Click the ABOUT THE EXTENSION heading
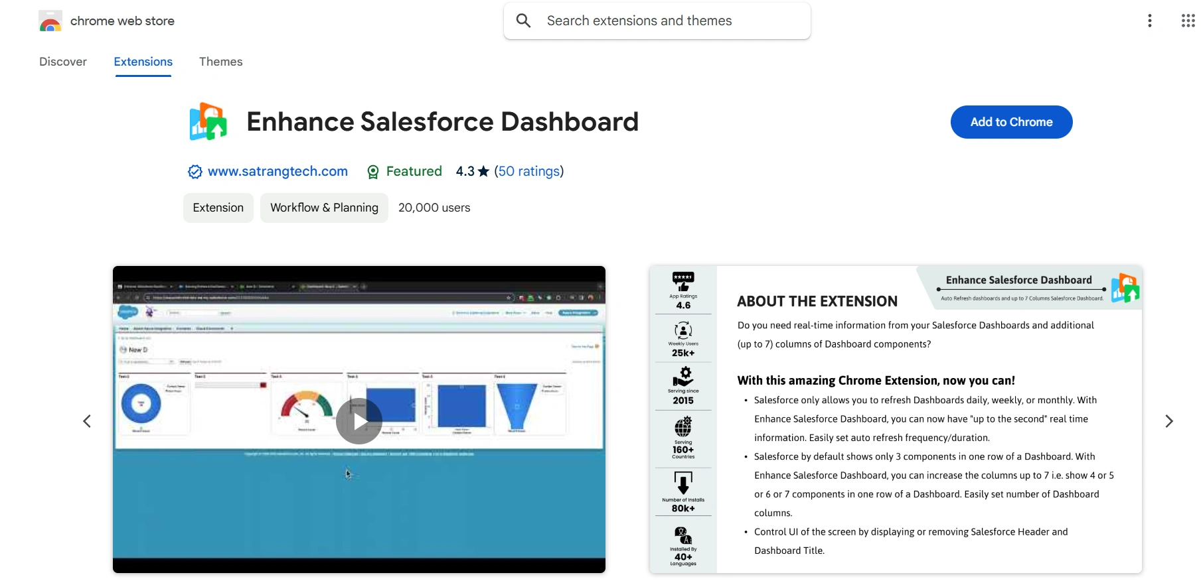The width and height of the screenshot is (1201, 585). point(817,301)
